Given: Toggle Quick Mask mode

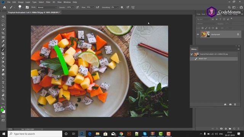Looking at the screenshot, I should [3, 116].
